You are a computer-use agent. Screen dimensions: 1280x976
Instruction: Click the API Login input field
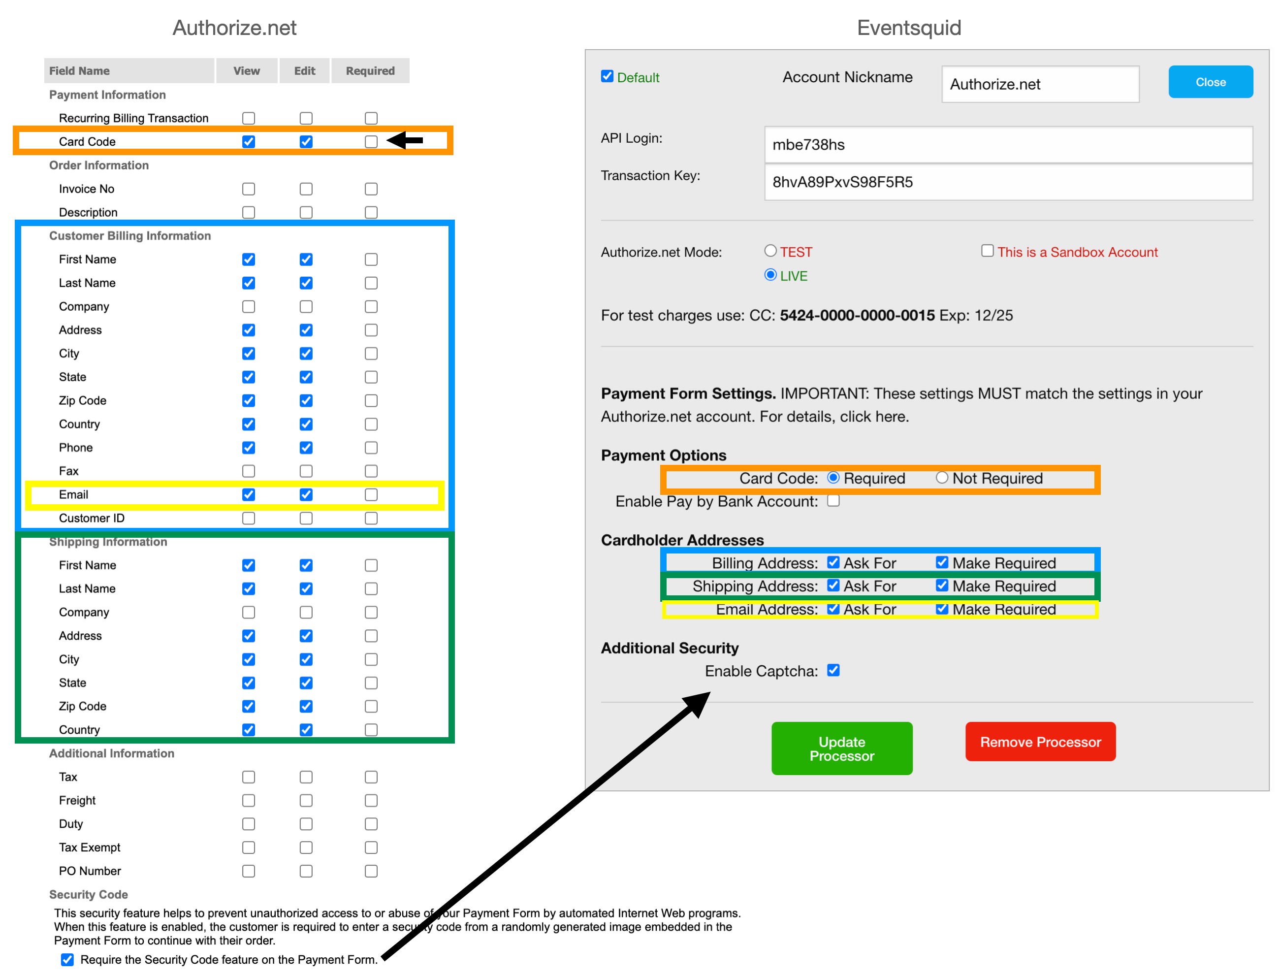coord(1008,145)
